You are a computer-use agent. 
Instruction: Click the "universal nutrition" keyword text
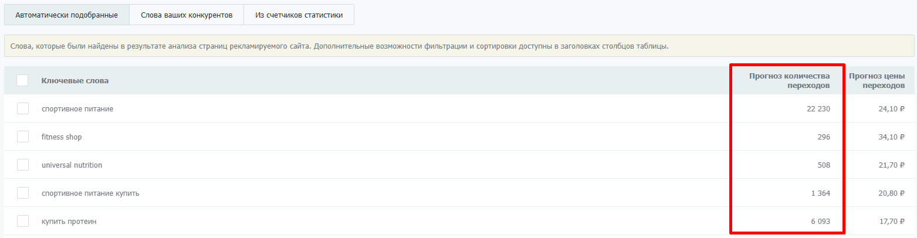click(x=72, y=165)
